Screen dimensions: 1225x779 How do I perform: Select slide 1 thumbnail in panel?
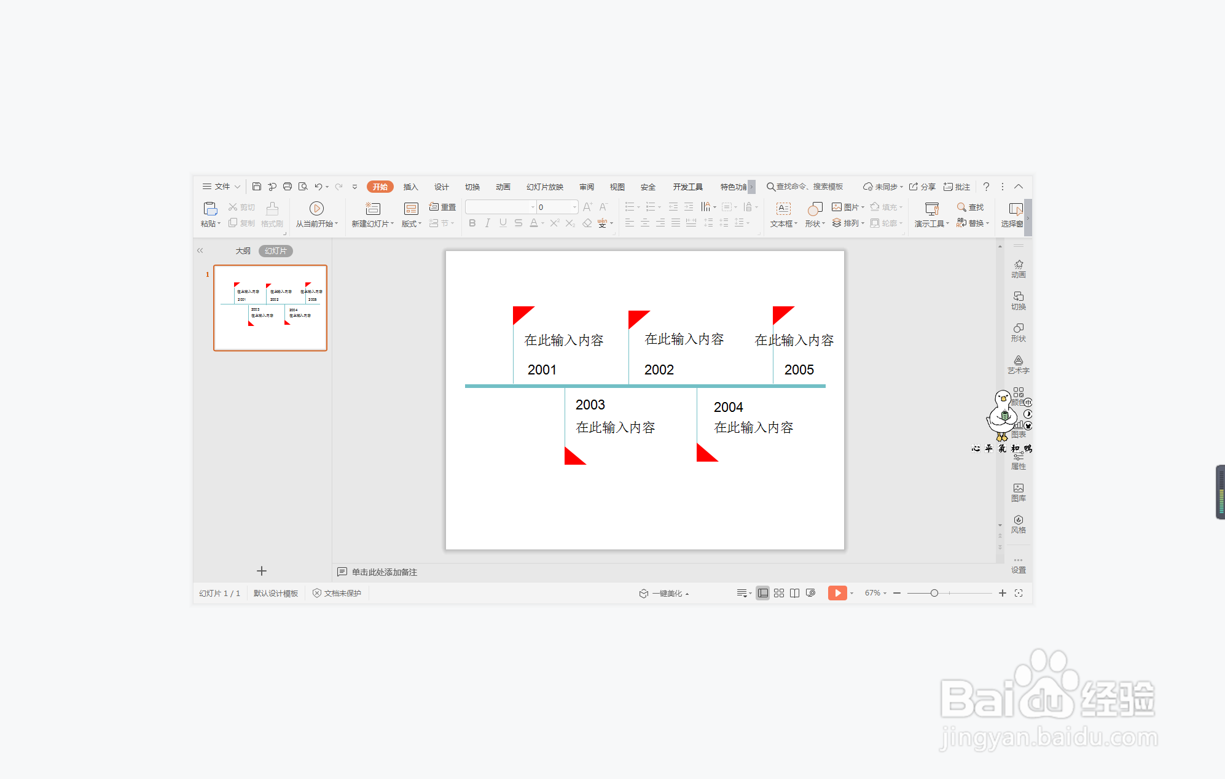pos(270,308)
